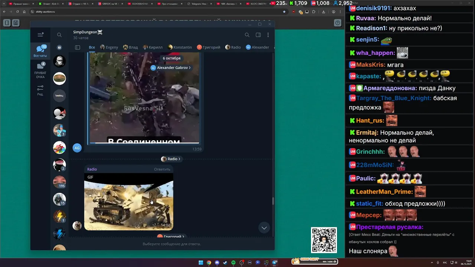The image size is (475, 267).
Task: Click 'Ред.' edit folders icon
Action: (40, 90)
